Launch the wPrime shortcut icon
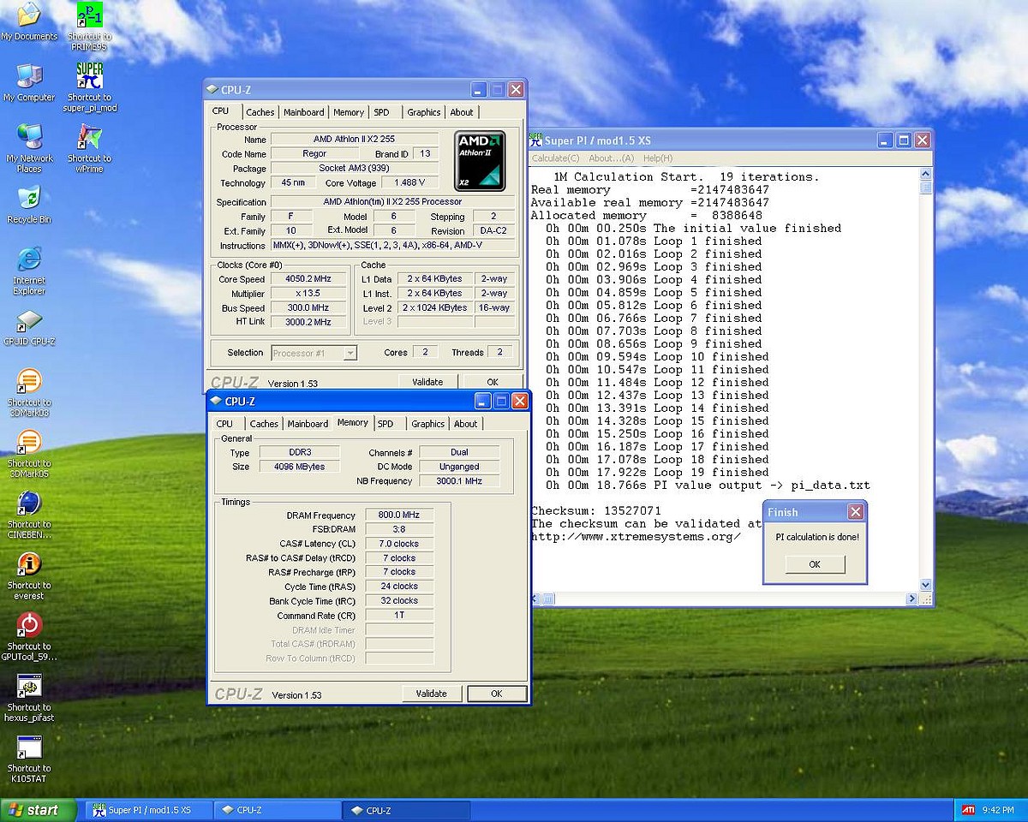Image resolution: width=1028 pixels, height=822 pixels. tap(89, 138)
